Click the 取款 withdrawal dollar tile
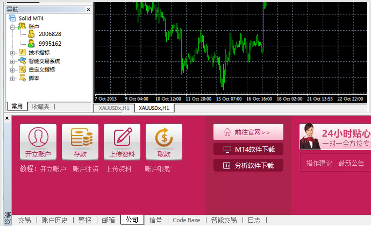Viewport: 371px width, 226px height. click(164, 142)
